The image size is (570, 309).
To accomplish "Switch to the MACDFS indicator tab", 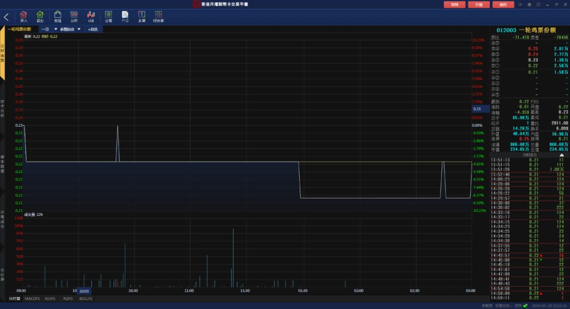I will (x=32, y=298).
